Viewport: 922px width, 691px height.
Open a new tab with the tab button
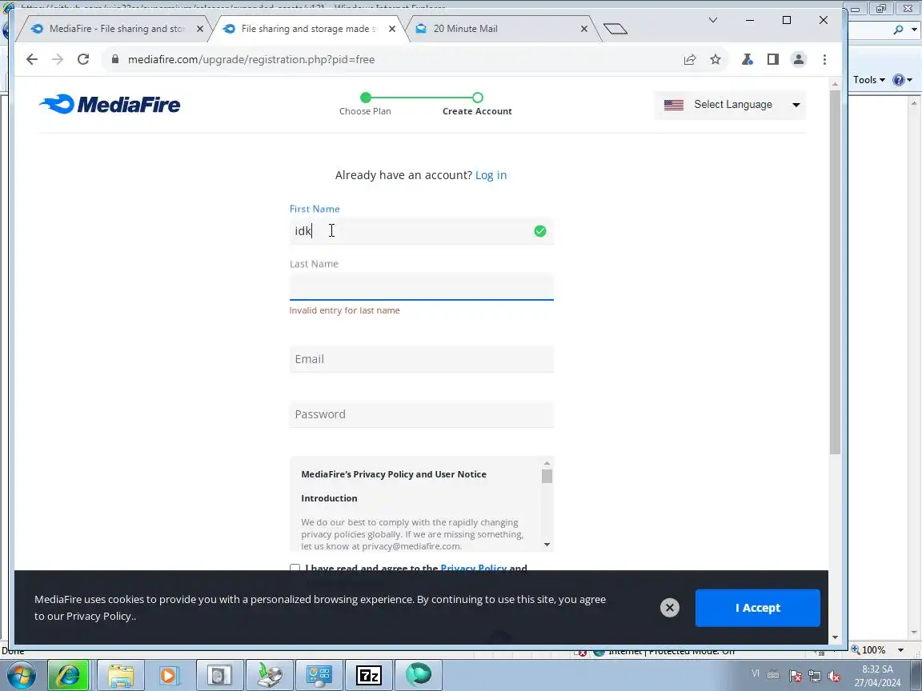(615, 29)
